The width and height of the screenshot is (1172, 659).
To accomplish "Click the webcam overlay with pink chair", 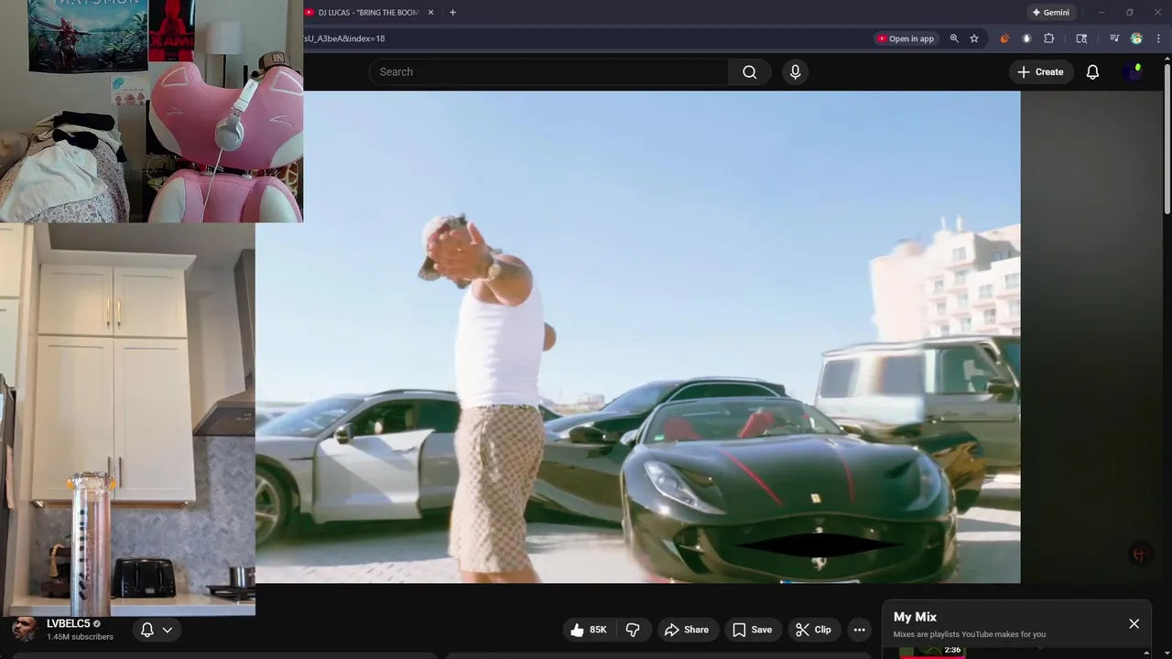I will [x=151, y=111].
